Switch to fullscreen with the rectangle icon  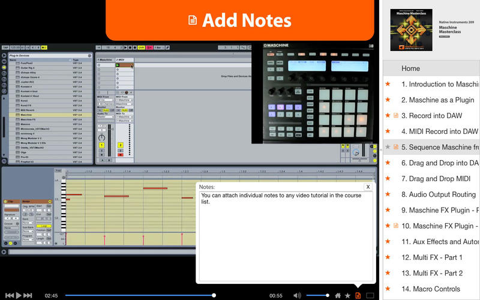[370, 295]
